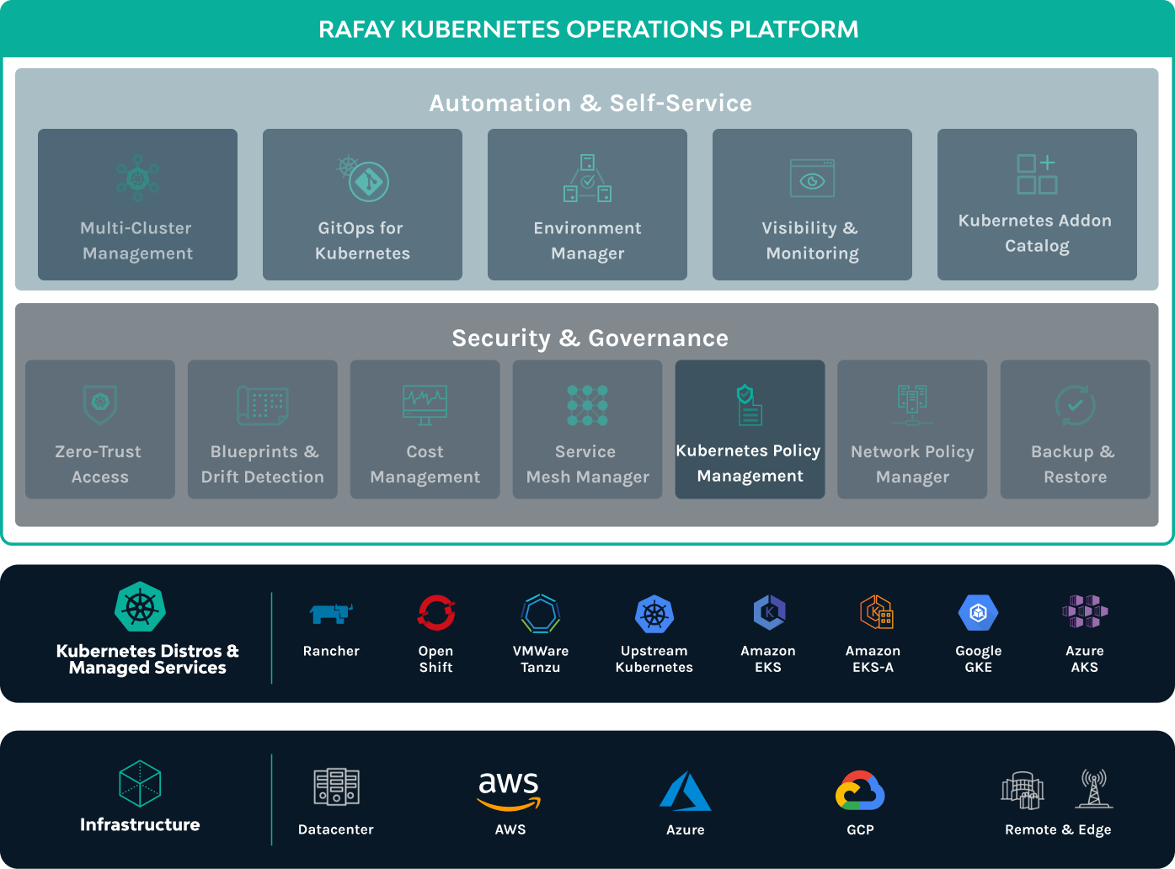Click the Remote building icon
The image size is (1175, 869).
(x=1023, y=790)
